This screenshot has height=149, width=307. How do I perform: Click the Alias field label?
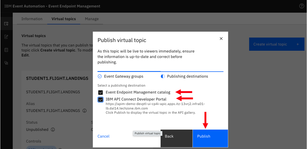pos(30,104)
